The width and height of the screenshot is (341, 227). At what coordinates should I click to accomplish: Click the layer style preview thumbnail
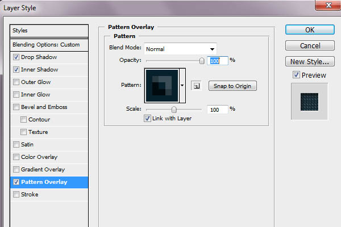(x=309, y=102)
